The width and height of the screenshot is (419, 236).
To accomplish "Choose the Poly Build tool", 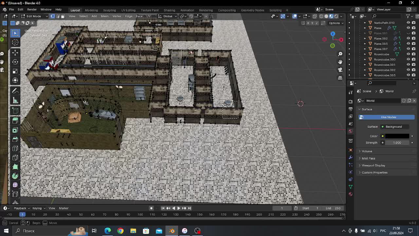I will 15,167.
